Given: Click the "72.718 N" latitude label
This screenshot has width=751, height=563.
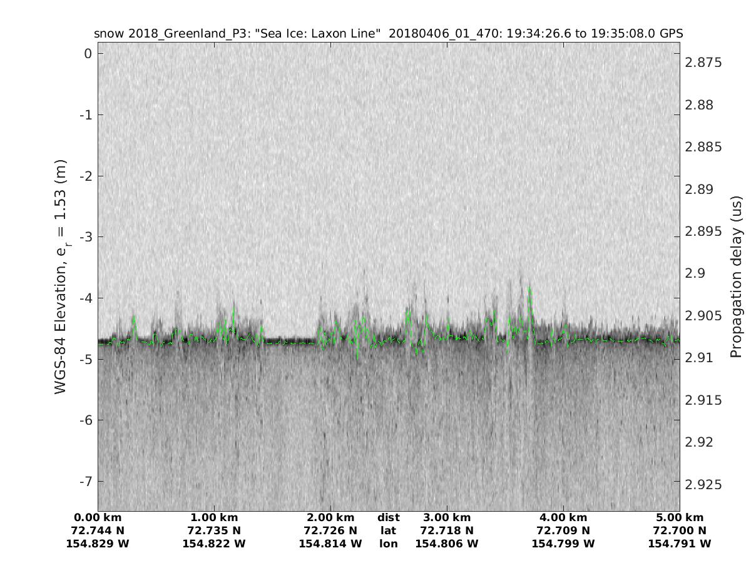Looking at the screenshot, I should point(447,531).
